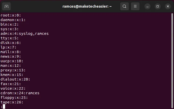Click the cdrom:x:24:ramces entry
Viewport: 174px width, 109px height.
(x=20, y=93)
